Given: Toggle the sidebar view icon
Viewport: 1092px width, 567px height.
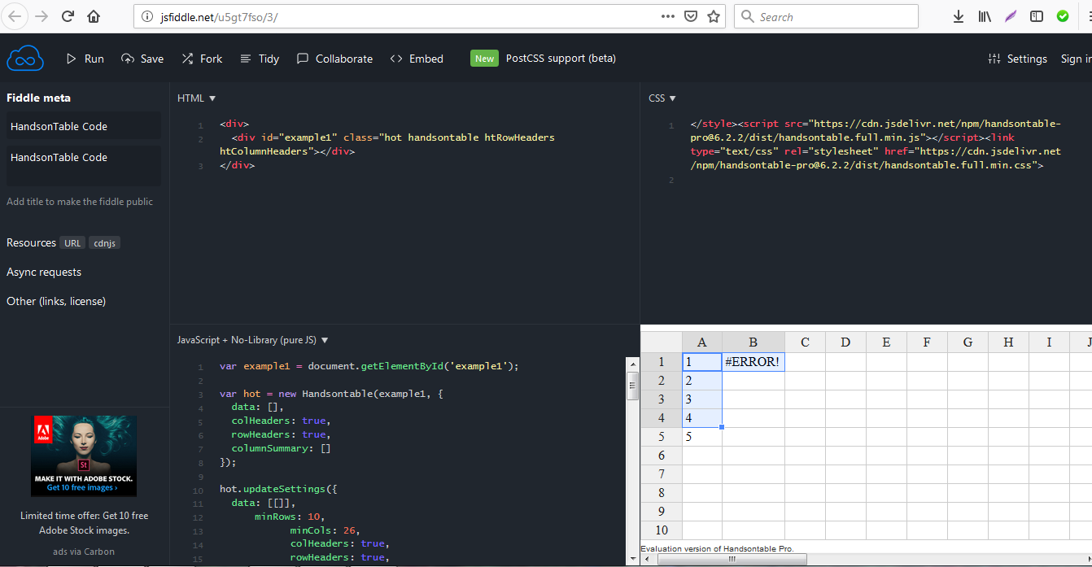Looking at the screenshot, I should (1037, 16).
